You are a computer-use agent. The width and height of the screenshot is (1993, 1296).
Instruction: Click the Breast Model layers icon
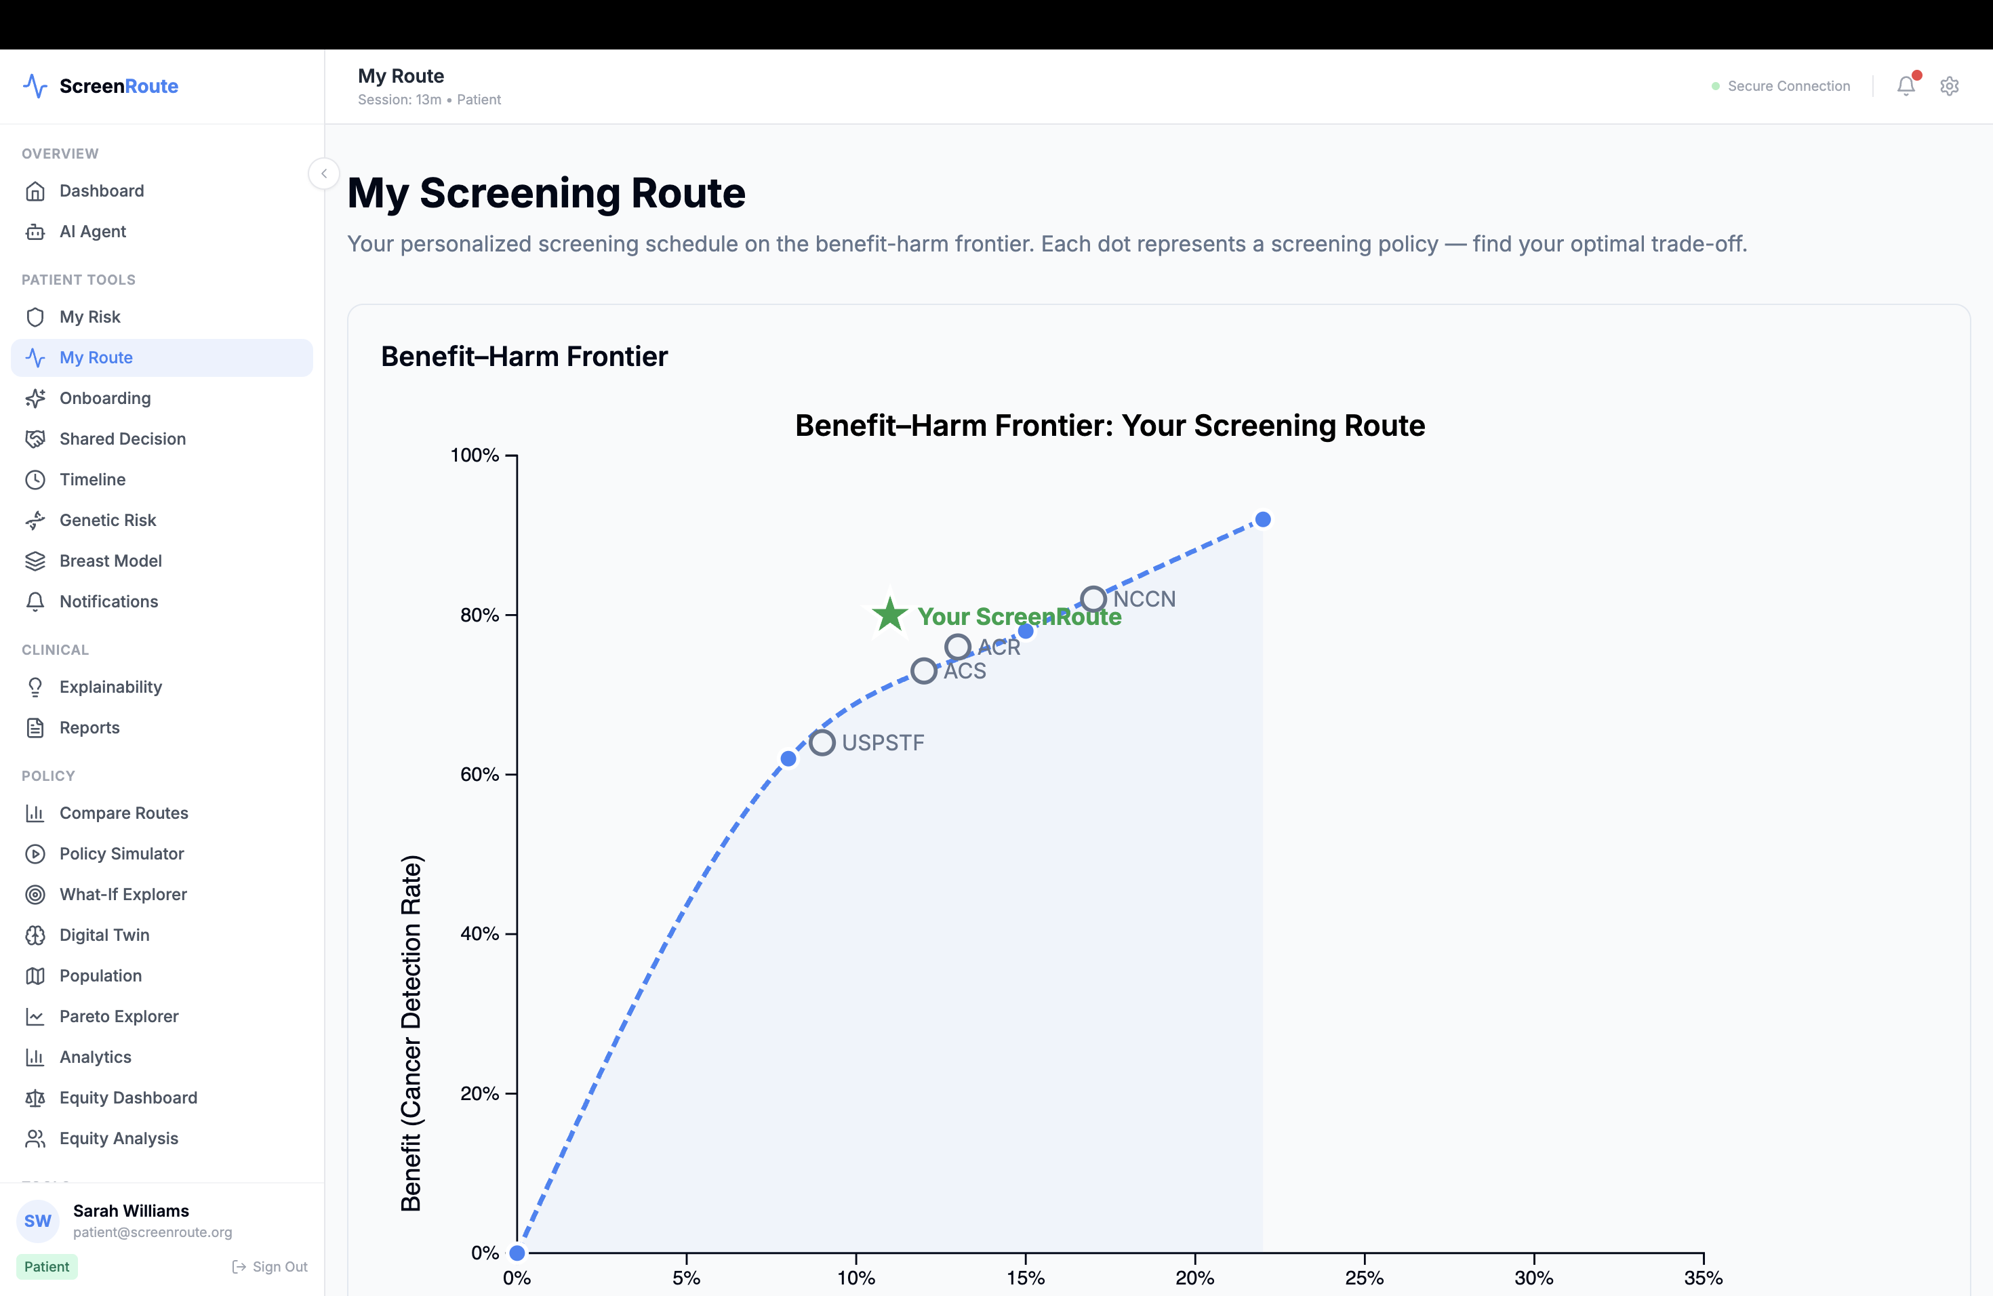click(x=35, y=561)
